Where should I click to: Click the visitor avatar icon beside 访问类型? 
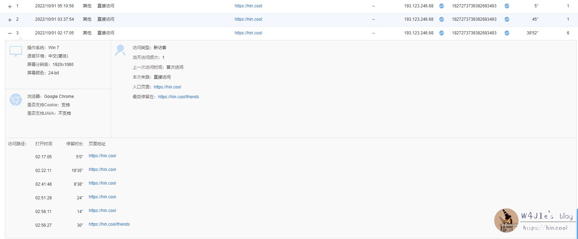coord(120,50)
